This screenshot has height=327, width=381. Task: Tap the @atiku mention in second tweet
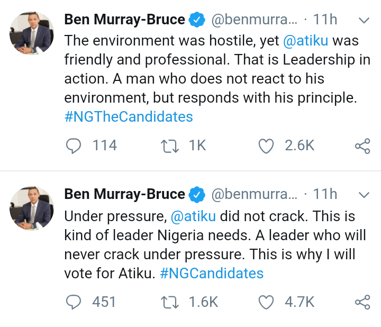(193, 215)
